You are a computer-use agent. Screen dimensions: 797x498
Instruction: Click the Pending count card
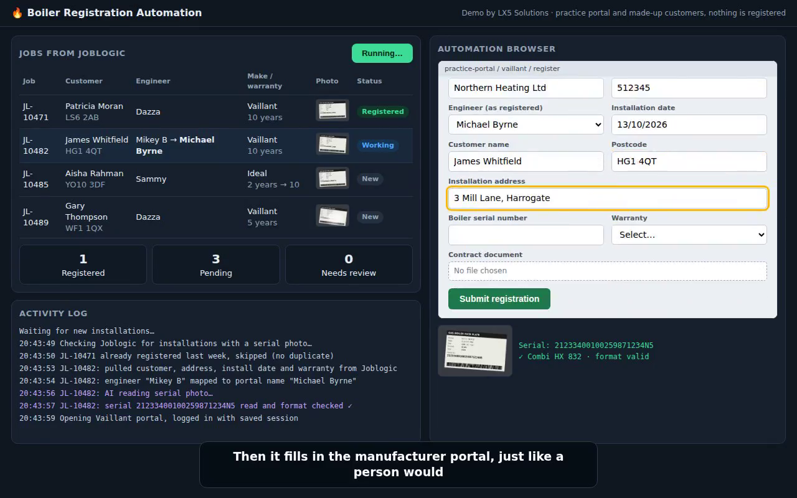click(x=216, y=265)
